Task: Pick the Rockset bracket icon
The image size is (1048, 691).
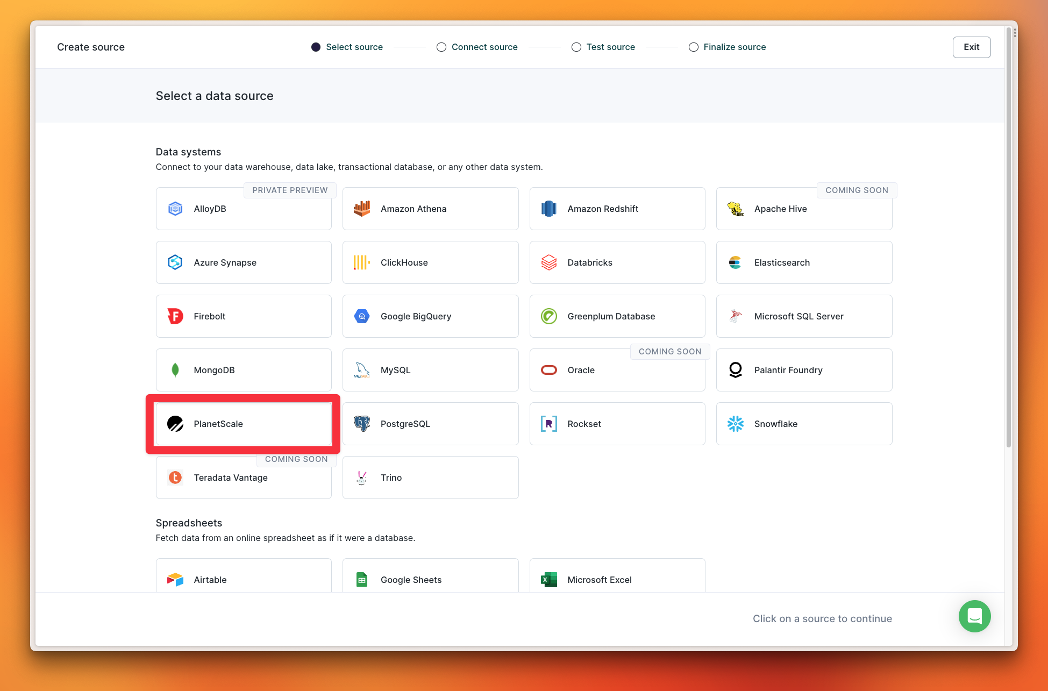Action: click(x=548, y=424)
